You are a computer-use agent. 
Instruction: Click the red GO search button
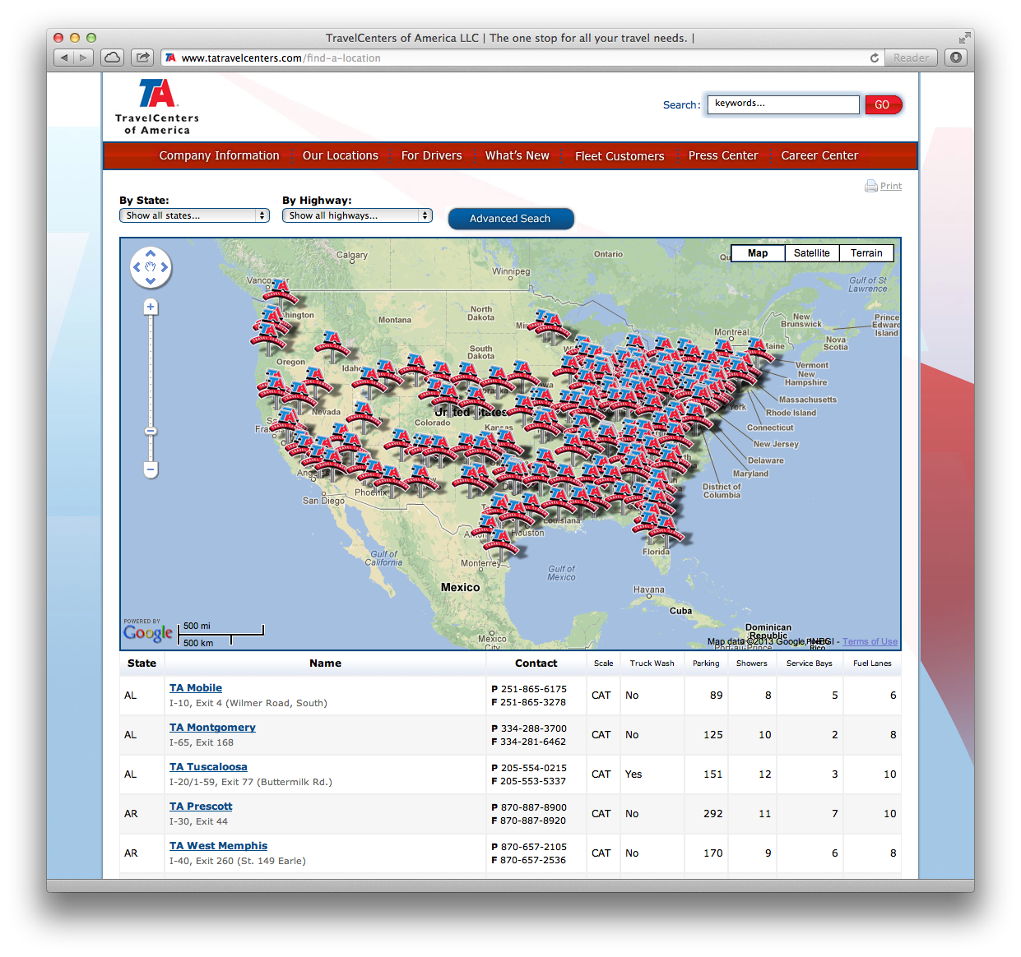point(884,104)
